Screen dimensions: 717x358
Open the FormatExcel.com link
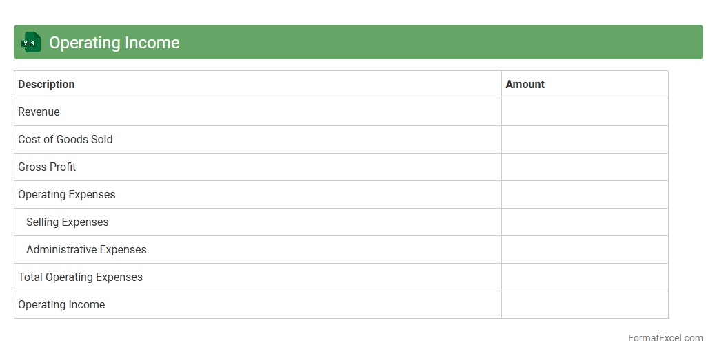click(665, 338)
